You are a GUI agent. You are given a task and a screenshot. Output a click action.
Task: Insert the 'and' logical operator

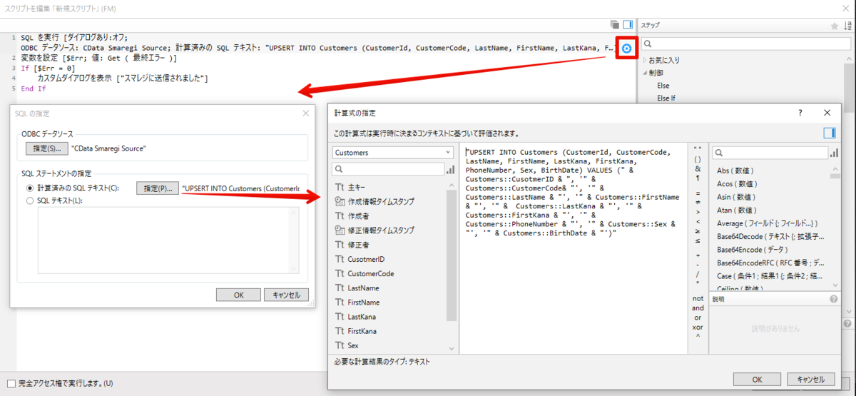click(698, 308)
